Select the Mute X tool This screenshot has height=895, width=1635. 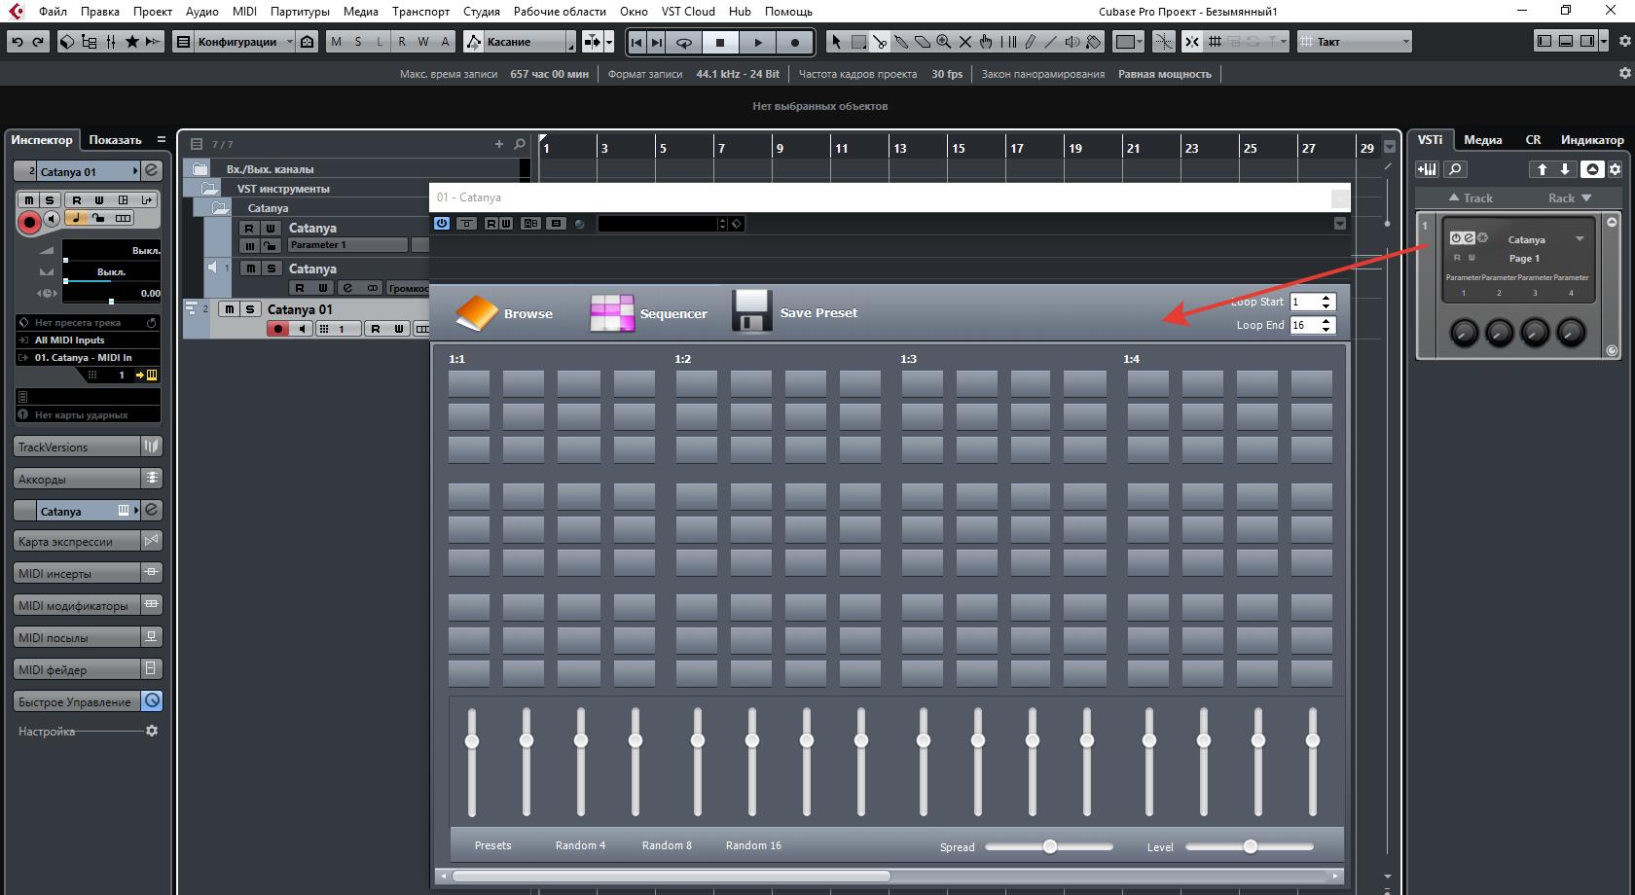(964, 42)
